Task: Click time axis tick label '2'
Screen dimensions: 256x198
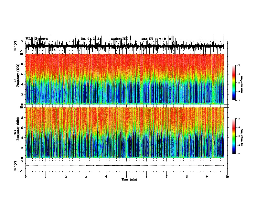Action: click(x=66, y=177)
